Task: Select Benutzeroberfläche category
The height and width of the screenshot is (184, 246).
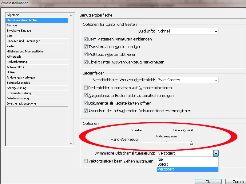Action: [x=37, y=20]
